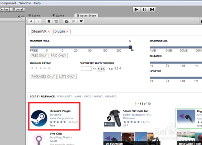Toggle the Center pivot button
The width and height of the screenshot is (202, 145).
point(4,9)
